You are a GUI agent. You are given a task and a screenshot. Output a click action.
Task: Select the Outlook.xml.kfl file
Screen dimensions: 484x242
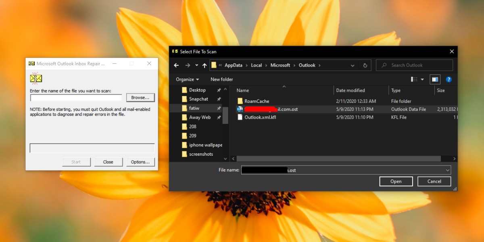pyautogui.click(x=260, y=117)
